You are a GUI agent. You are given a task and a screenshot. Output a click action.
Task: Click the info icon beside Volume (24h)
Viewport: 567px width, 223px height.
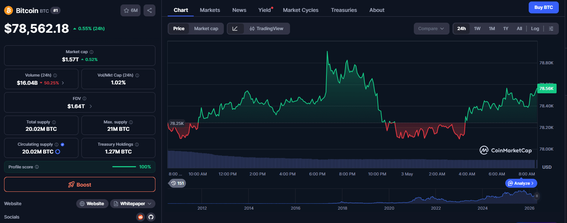tap(55, 75)
